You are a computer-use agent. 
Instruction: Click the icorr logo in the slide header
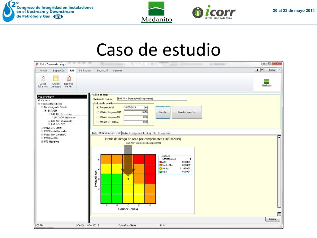(x=214, y=12)
